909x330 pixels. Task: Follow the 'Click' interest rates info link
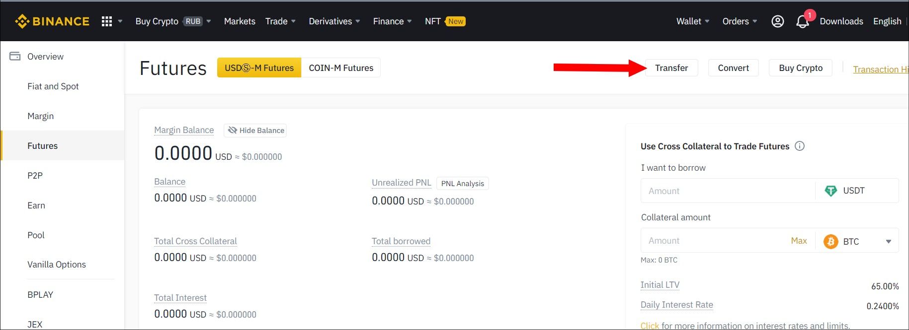(650, 326)
